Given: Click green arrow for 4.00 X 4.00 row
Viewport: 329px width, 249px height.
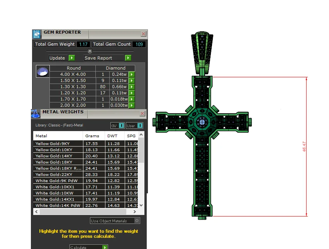Looking at the screenshot, I should [x=132, y=74].
